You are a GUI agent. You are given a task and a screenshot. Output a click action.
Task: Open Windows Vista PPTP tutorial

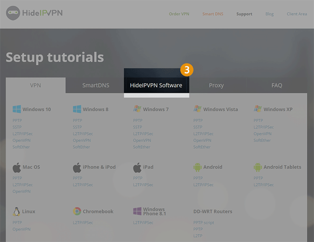pos(198,121)
